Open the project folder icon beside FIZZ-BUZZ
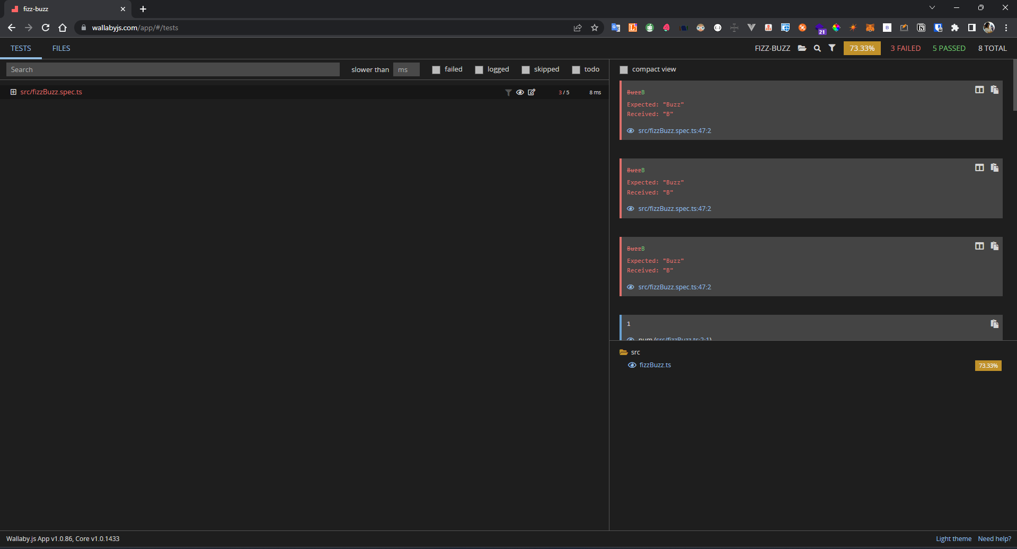The image size is (1017, 549). click(x=802, y=48)
